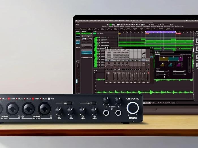Screen dimensions: 198x148
Task: Open the Edit menu
Action: pyautogui.click(x=87, y=21)
